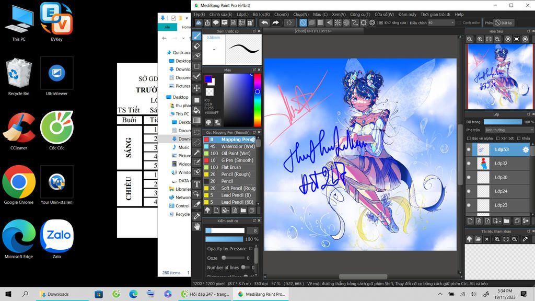Enable the radial snap guide
The height and width of the screenshot is (301, 535).
[x=338, y=23]
